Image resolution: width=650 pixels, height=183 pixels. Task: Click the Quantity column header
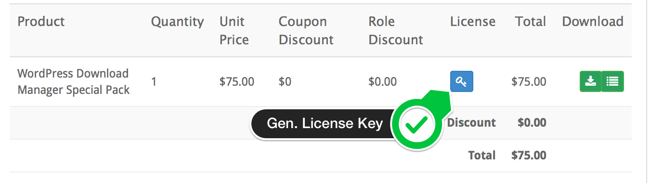[x=177, y=22]
